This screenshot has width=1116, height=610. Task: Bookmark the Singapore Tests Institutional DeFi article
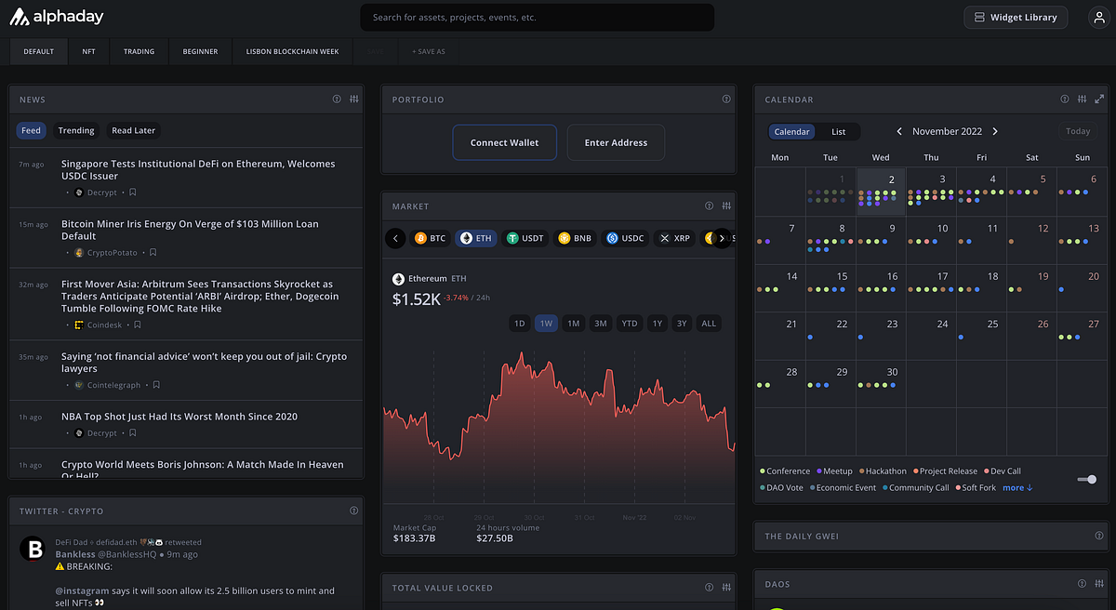(133, 192)
